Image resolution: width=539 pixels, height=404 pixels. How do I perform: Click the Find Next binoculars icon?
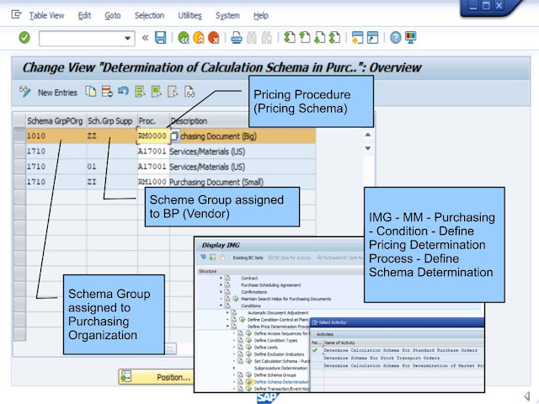click(x=267, y=37)
